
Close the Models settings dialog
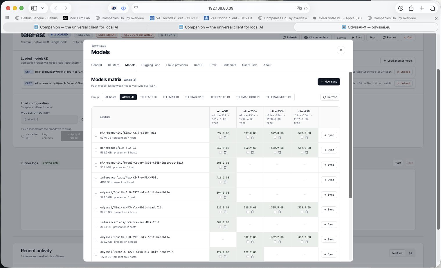pyautogui.click(x=341, y=50)
